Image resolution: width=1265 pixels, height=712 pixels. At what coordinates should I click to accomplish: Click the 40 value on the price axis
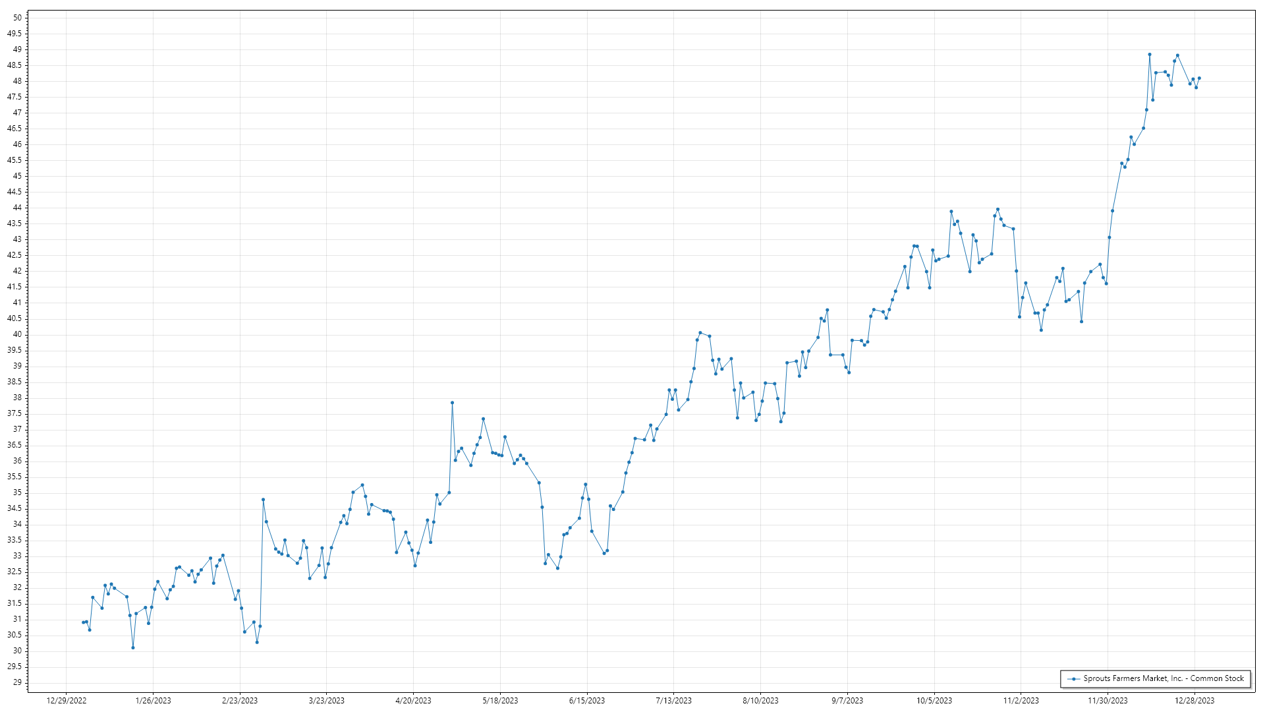coord(18,334)
